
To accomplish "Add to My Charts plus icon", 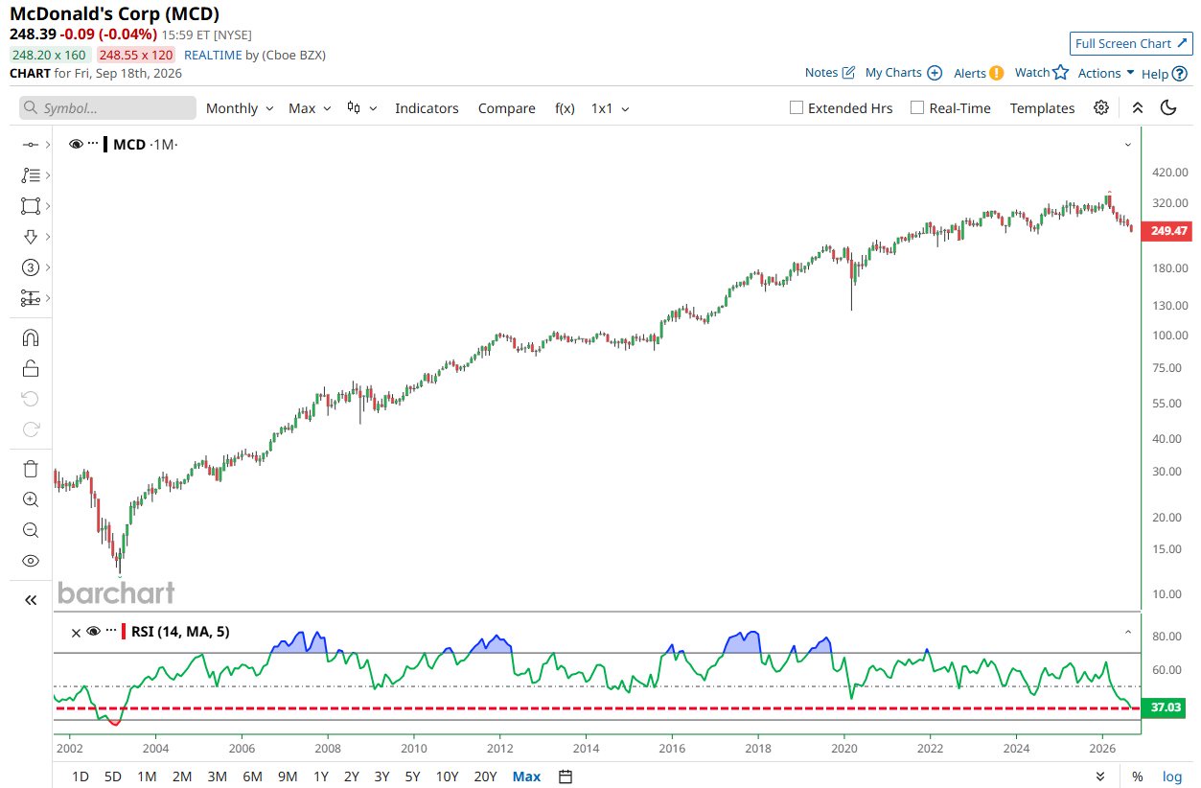I will click(x=935, y=73).
